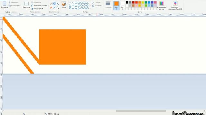Choose the four-point star shape
The height and width of the screenshot is (115, 206).
tap(73, 8)
